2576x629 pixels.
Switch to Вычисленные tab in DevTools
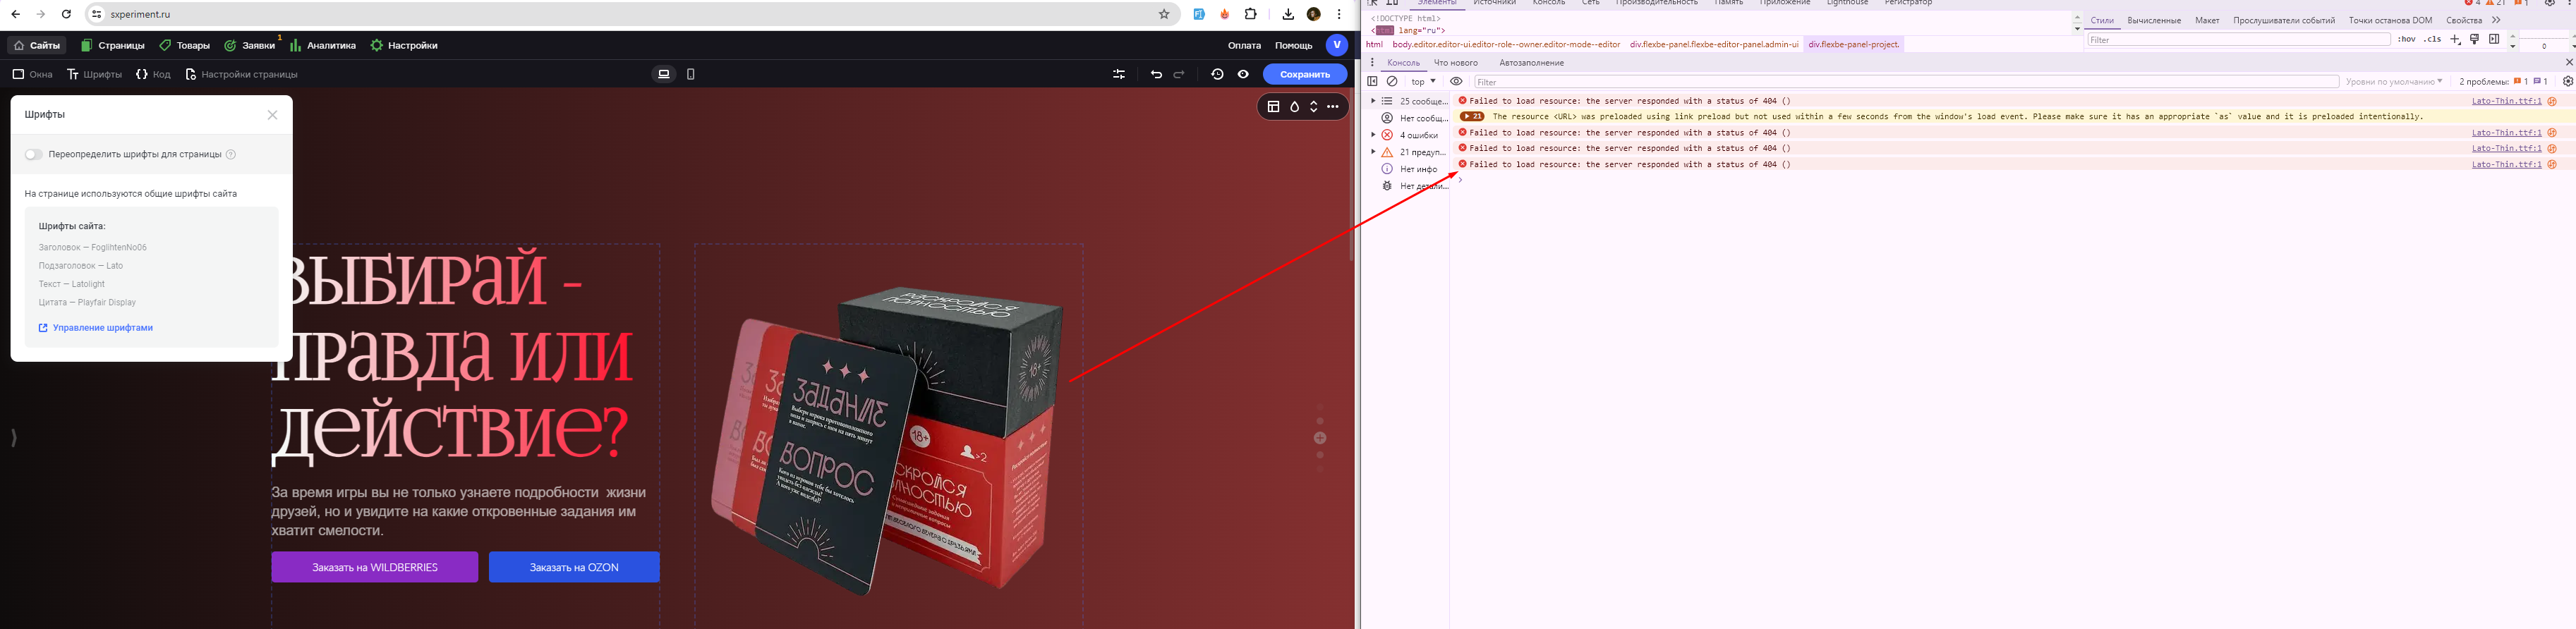pyautogui.click(x=2154, y=20)
